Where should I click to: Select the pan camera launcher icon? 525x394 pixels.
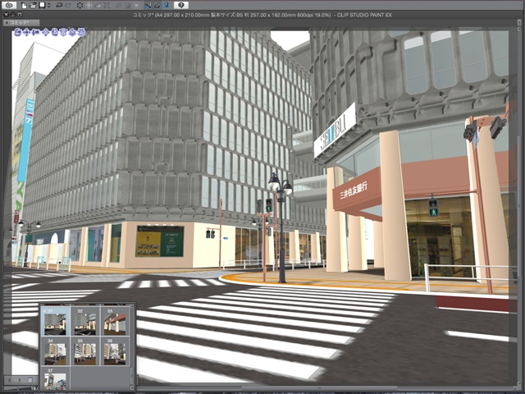pyautogui.click(x=26, y=32)
